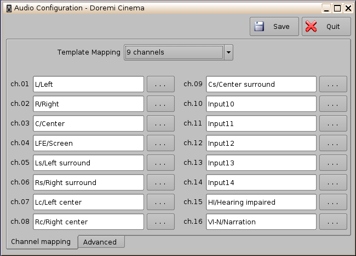Edit the Ls/Left surround channel field
The width and height of the screenshot is (356, 256).
point(88,163)
